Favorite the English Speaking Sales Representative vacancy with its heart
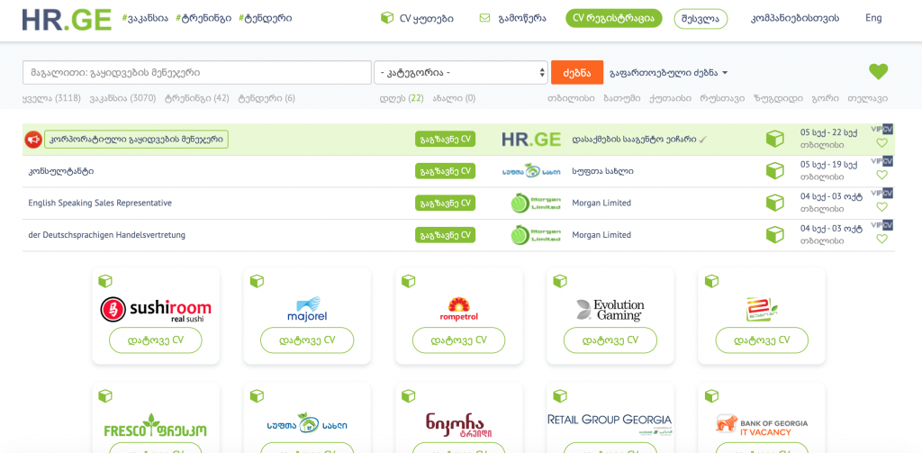Viewport: 922px width, 453px height. [x=881, y=207]
